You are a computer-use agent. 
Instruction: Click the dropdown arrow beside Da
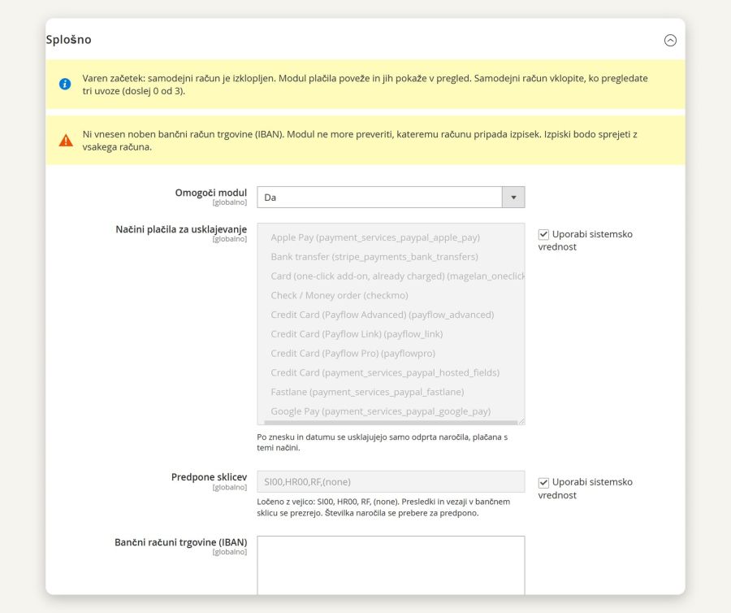click(513, 198)
